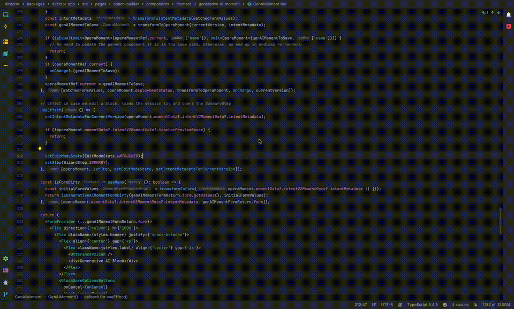Viewport: 514px width, 309px height.
Task: Open the 4 spaces indent settings
Action: point(460,305)
